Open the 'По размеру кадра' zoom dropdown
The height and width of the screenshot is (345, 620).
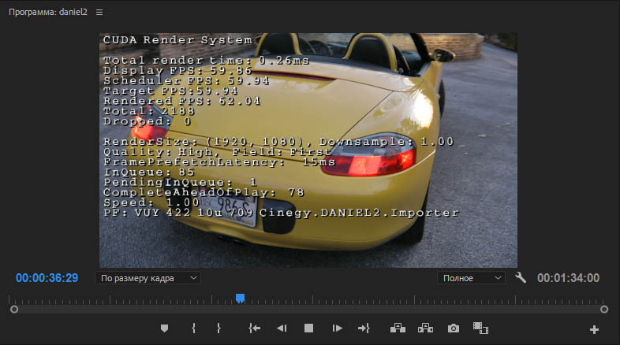tap(148, 278)
